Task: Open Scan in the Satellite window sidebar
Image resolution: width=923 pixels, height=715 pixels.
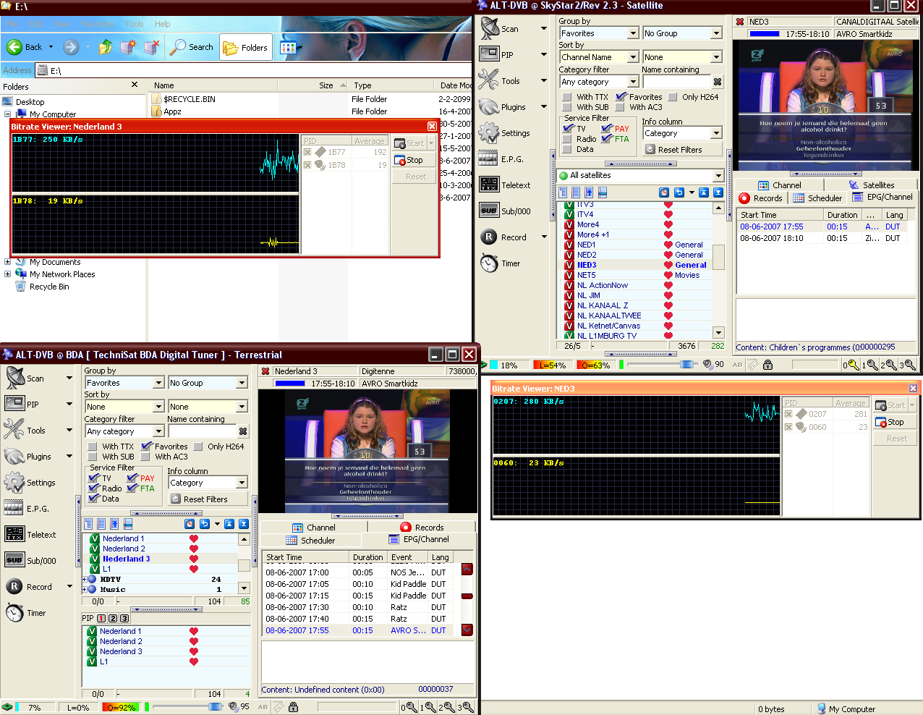Action: 490,29
